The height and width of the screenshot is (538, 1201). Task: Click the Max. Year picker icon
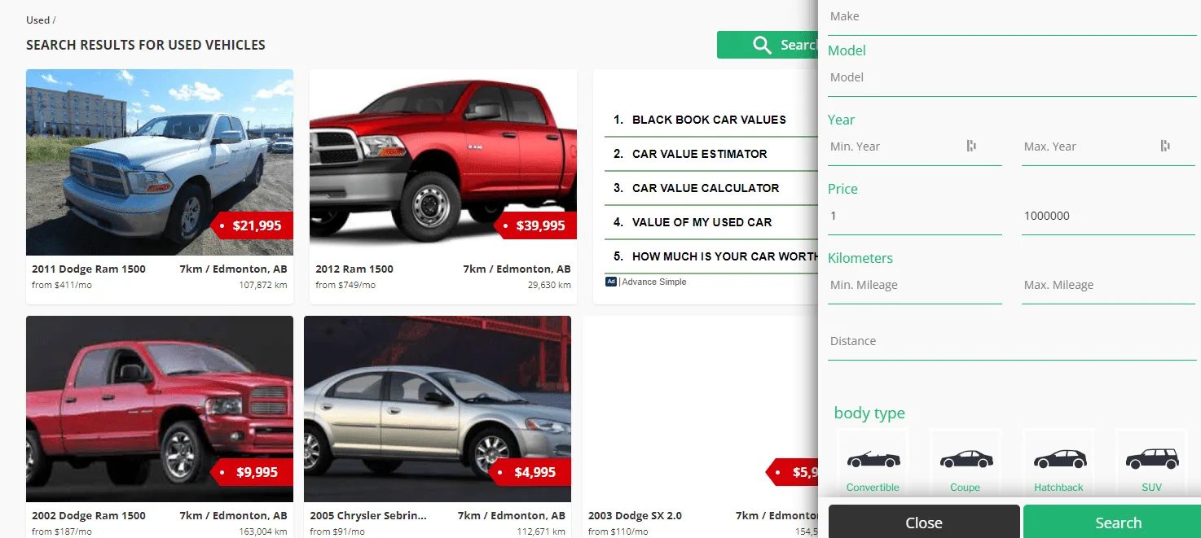click(1165, 146)
